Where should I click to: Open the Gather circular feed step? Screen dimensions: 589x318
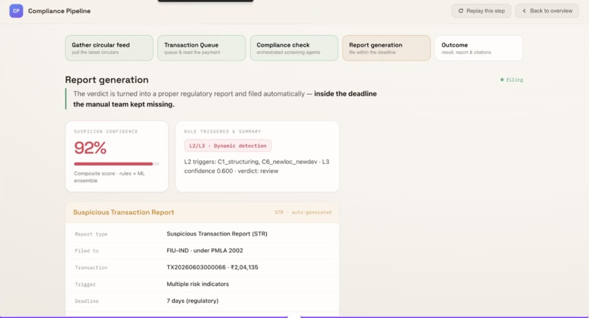[109, 48]
